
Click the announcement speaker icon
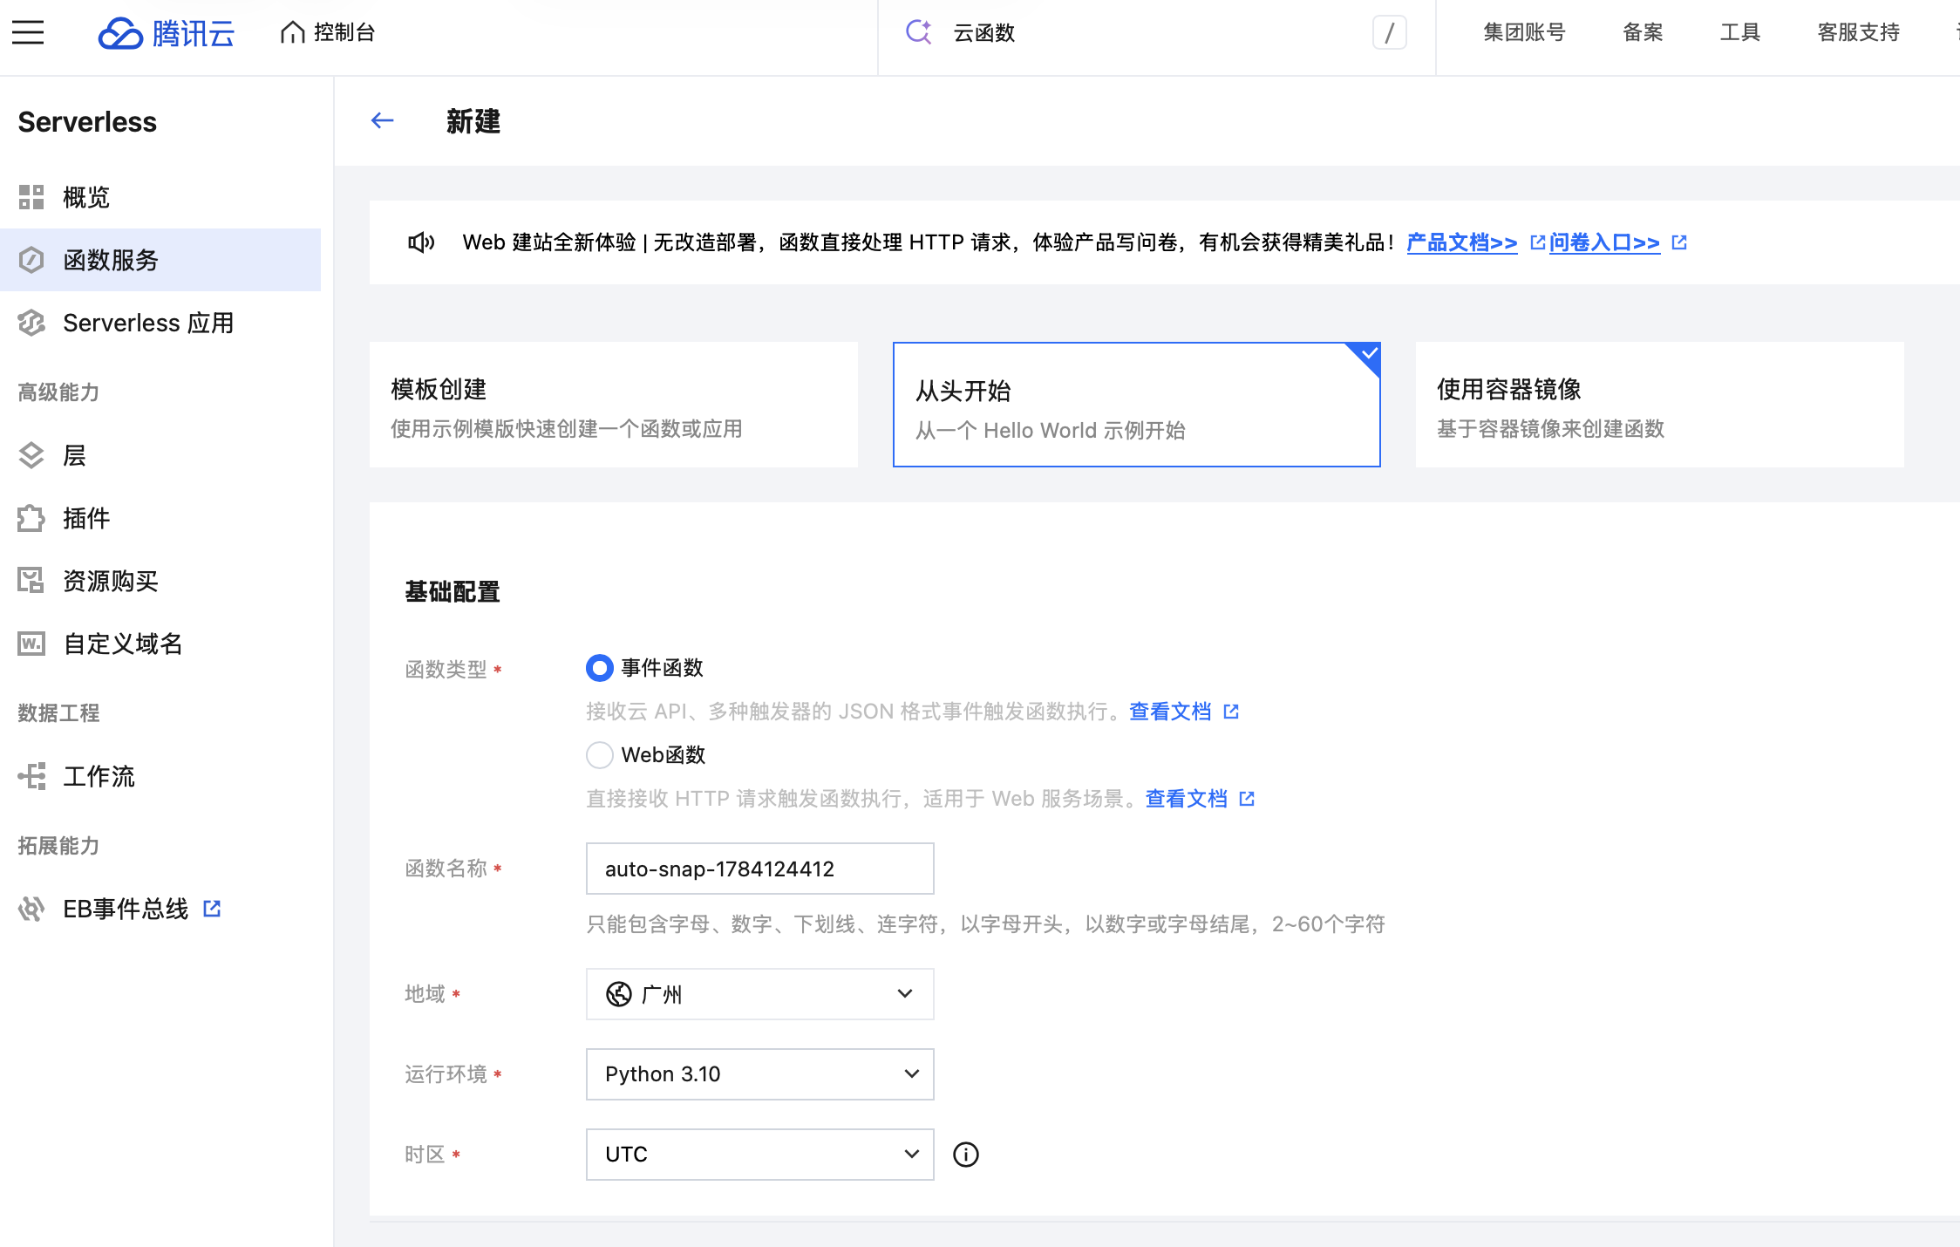click(421, 242)
